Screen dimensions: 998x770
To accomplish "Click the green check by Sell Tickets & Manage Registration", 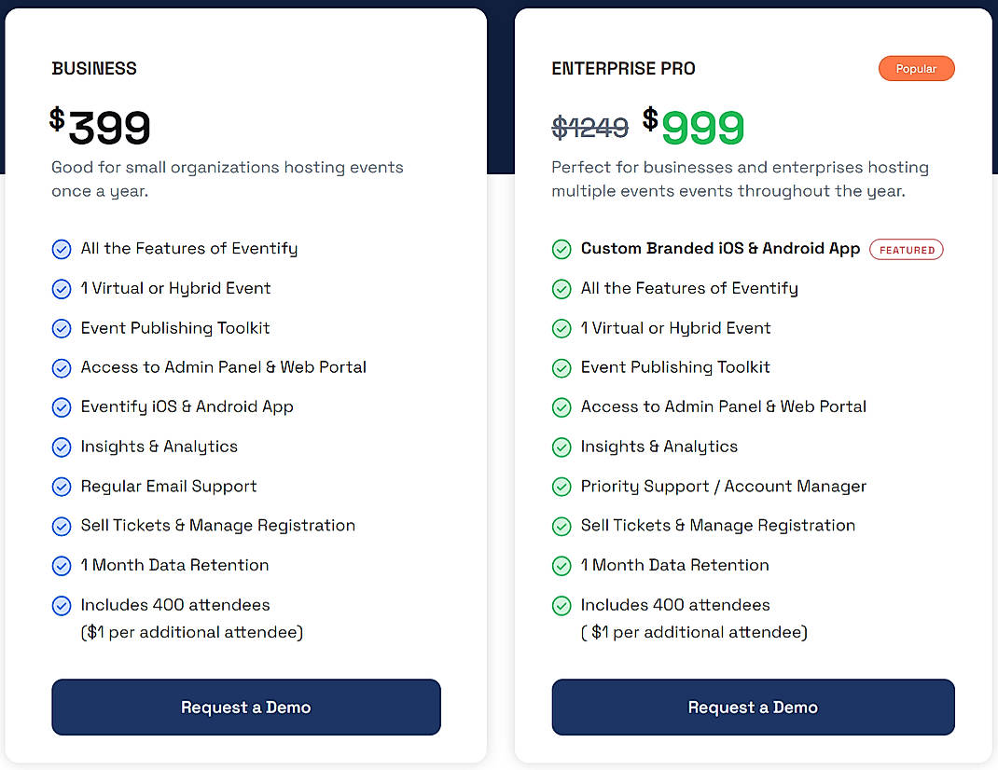I will [561, 525].
